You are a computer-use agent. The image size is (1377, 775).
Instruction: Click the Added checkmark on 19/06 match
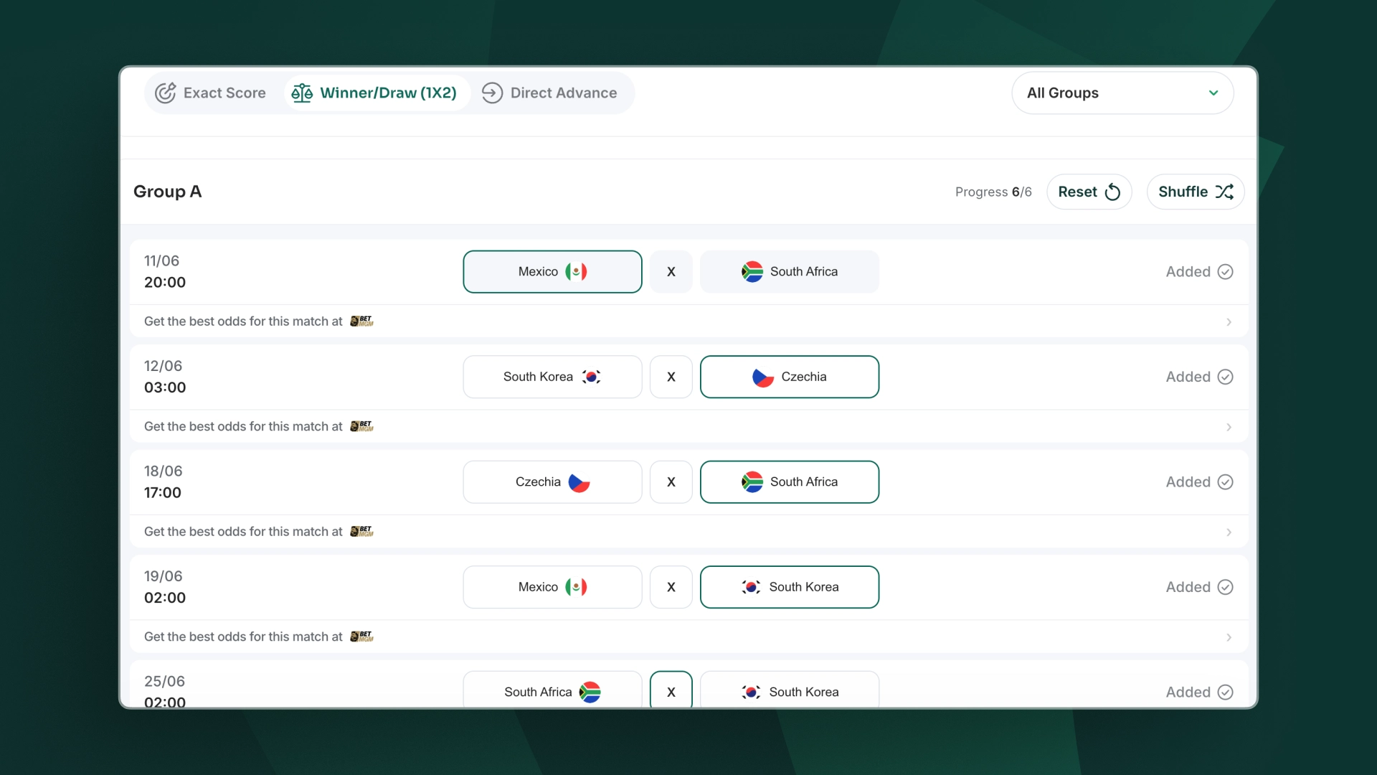point(1226,587)
